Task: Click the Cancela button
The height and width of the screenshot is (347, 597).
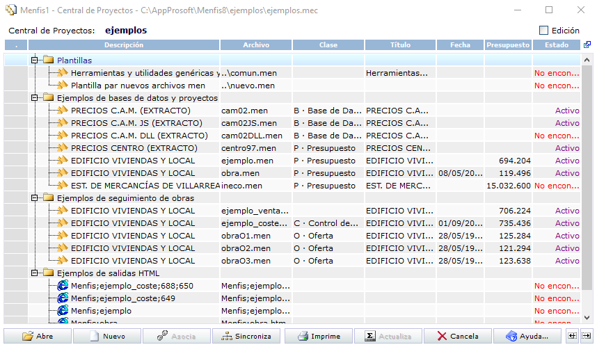Action: point(457,336)
